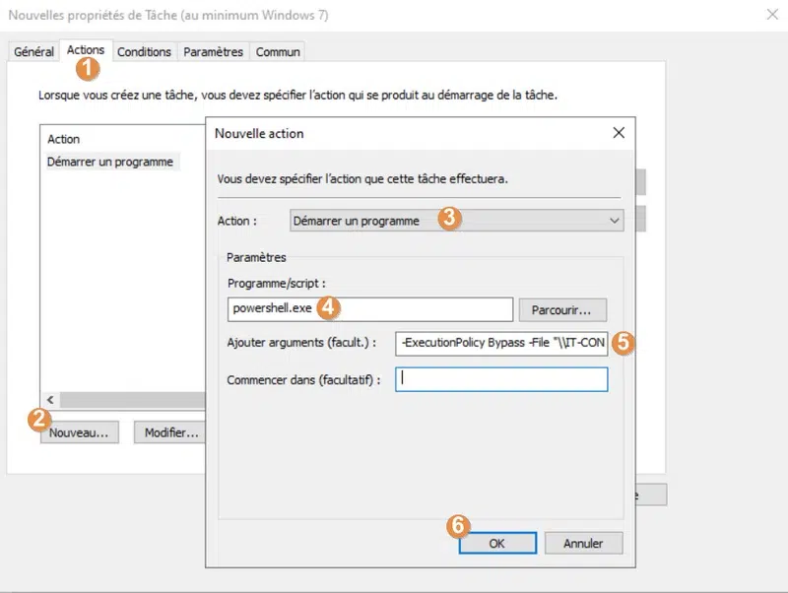Select Démarrer un programme in the action list

click(110, 162)
